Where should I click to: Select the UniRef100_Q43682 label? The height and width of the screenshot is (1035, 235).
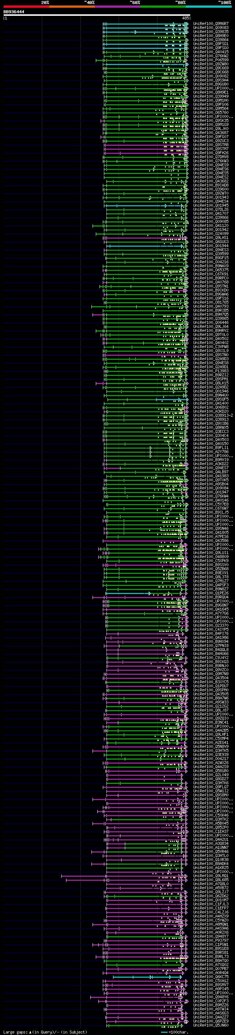click(x=211, y=181)
